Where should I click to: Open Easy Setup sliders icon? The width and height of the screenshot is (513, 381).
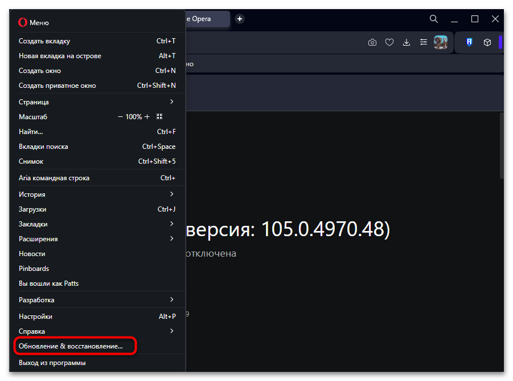[x=424, y=42]
